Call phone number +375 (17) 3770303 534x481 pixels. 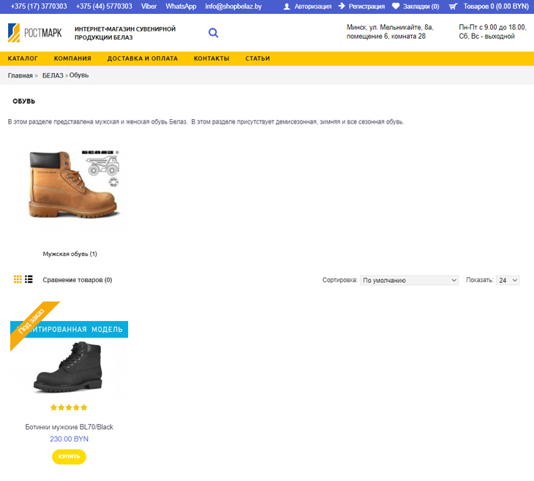[39, 7]
